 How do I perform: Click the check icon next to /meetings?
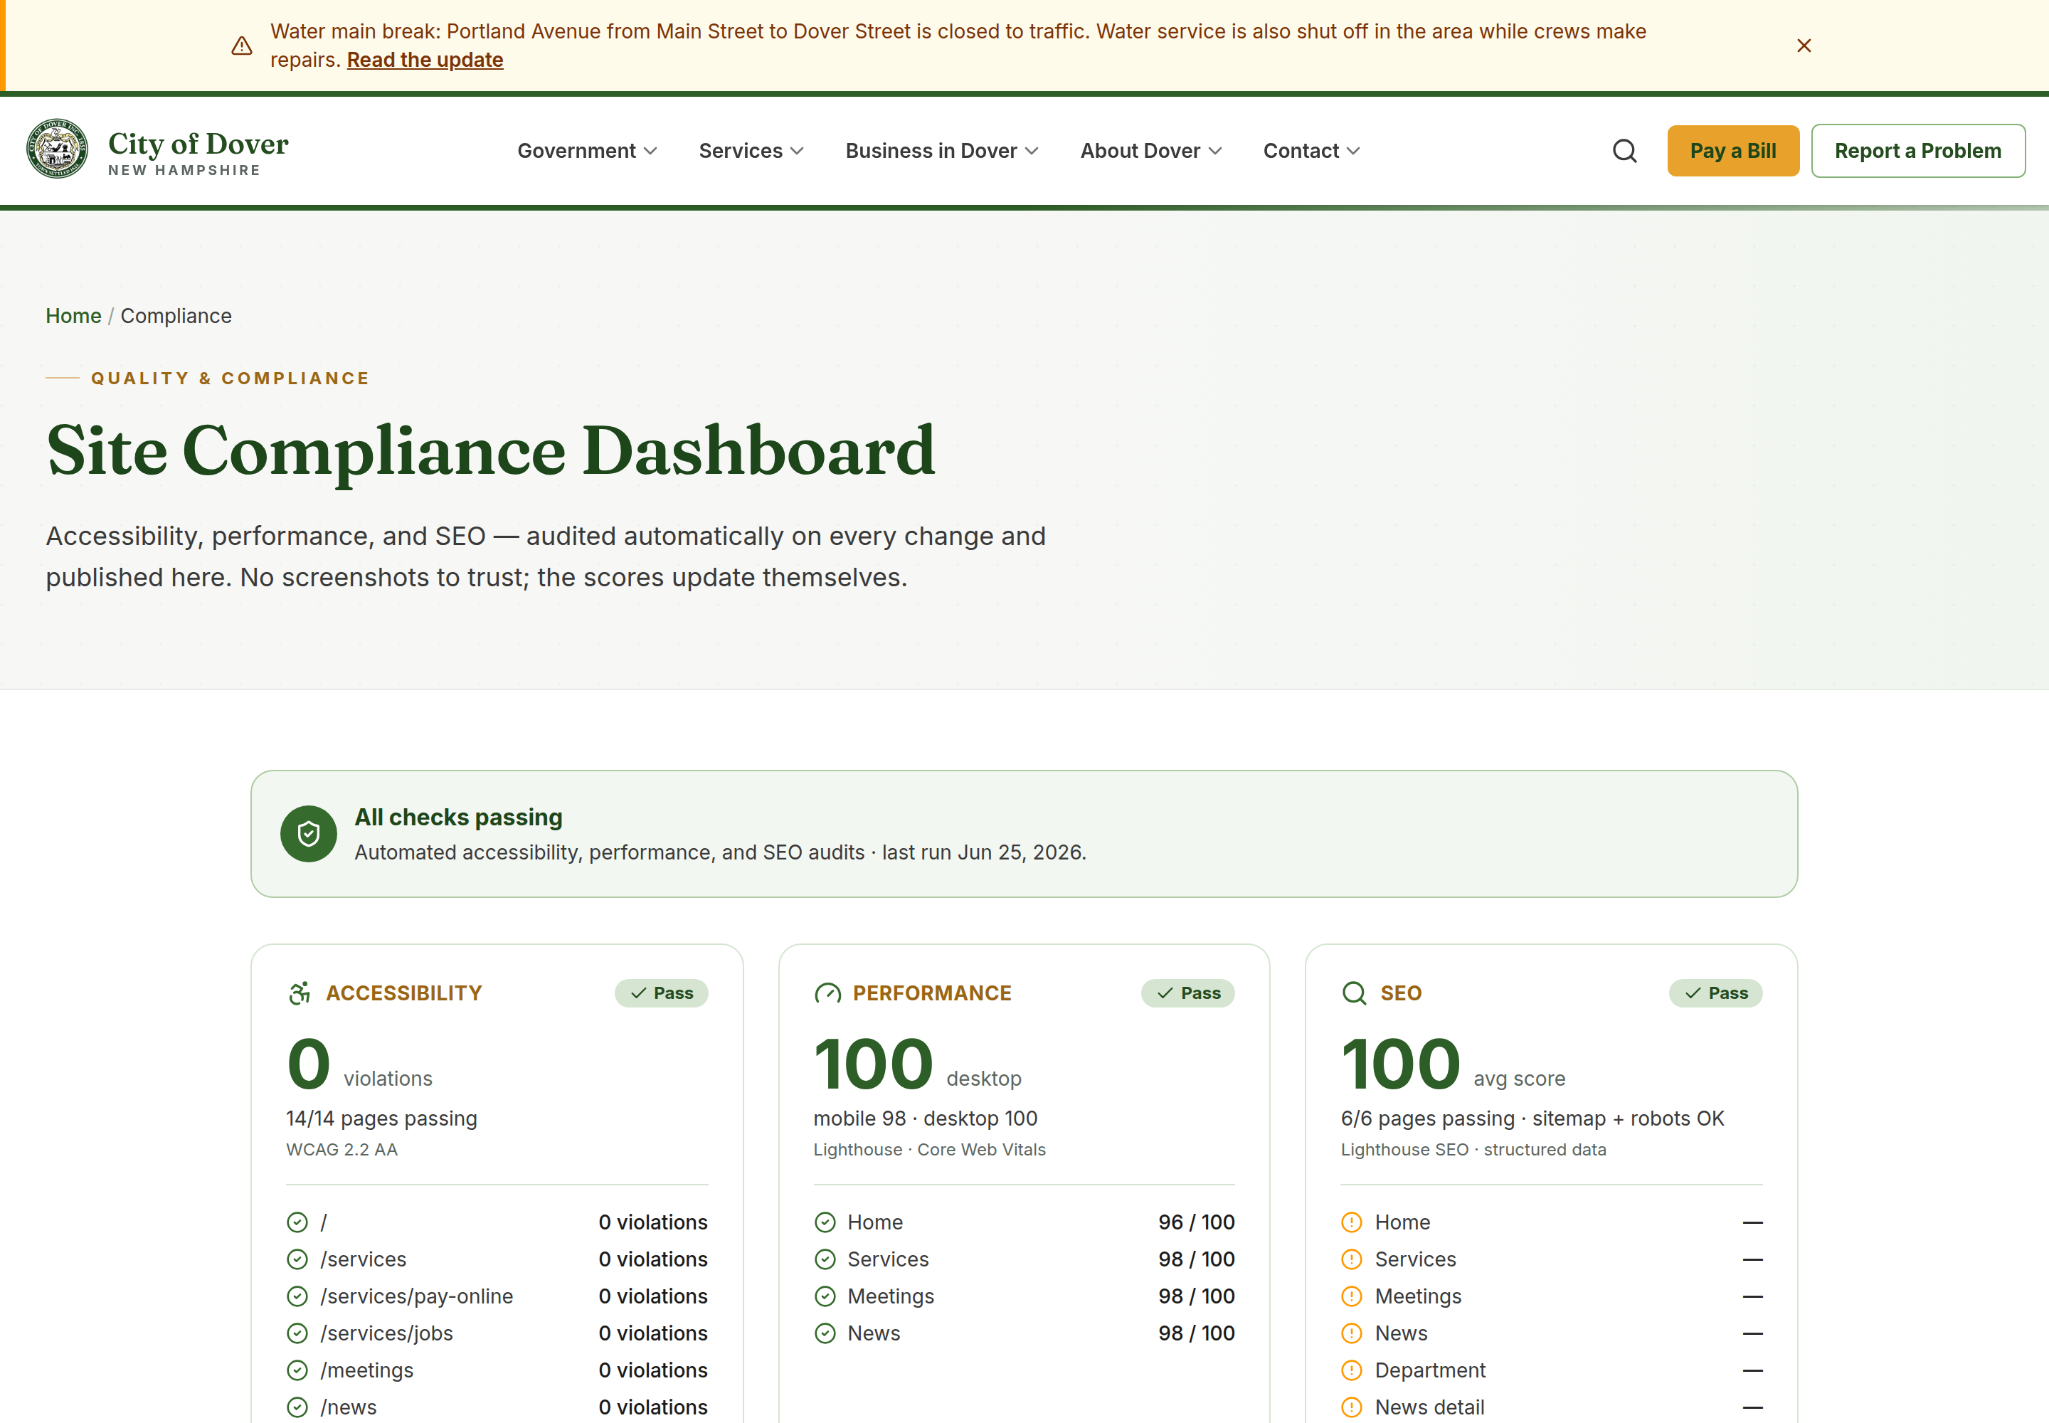click(298, 1370)
